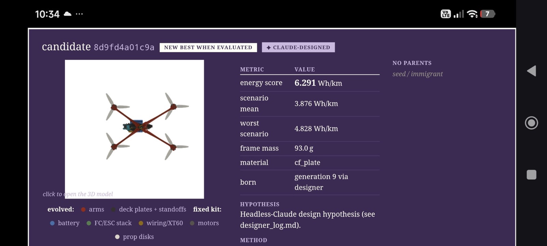Viewport: 547px width, 246px height.
Task: Open the 3D drone model thumbnail
Action: pyautogui.click(x=134, y=129)
